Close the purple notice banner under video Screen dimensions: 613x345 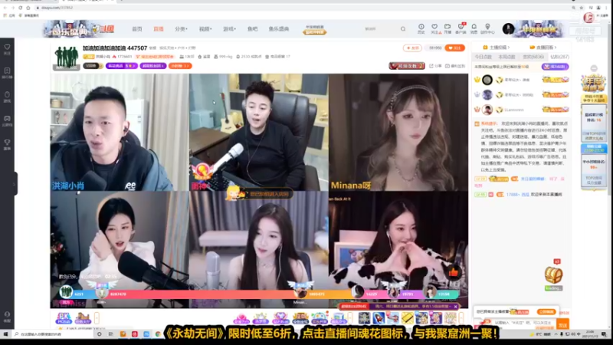coord(456,307)
